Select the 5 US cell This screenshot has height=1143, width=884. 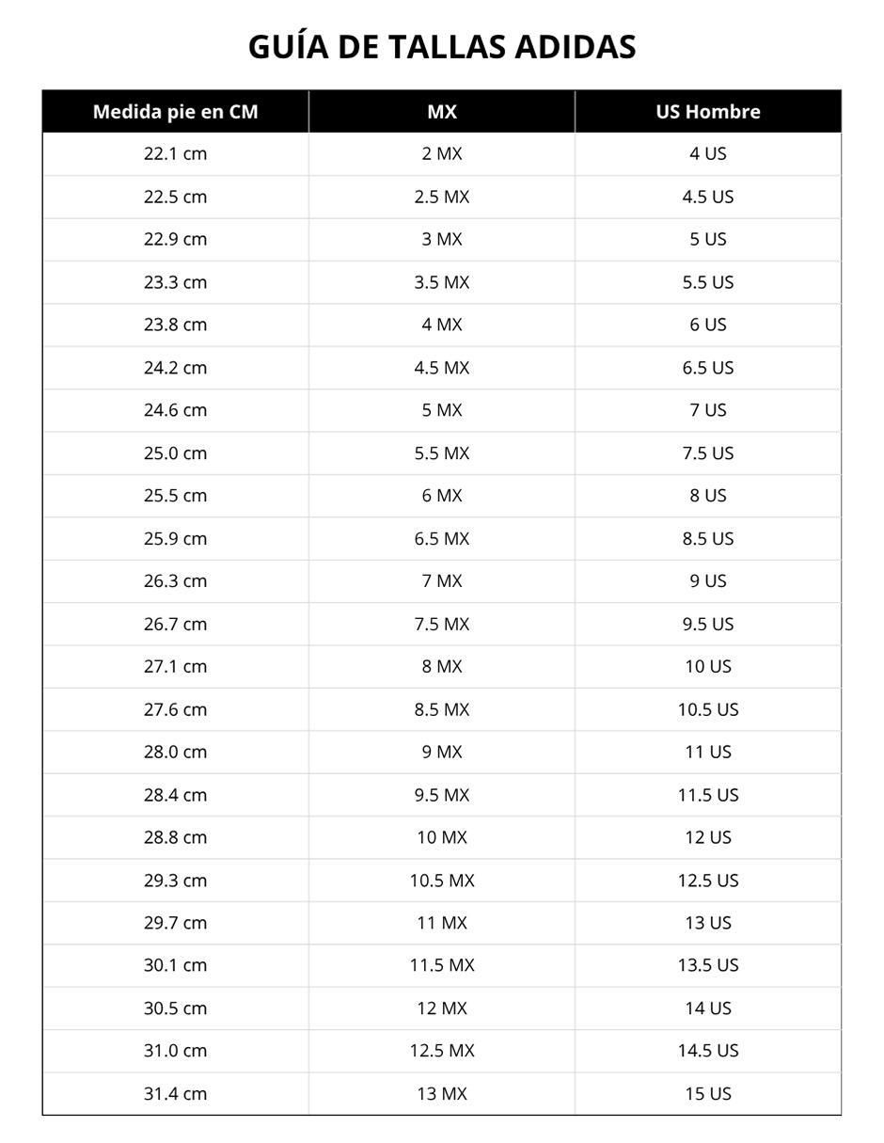pos(708,239)
